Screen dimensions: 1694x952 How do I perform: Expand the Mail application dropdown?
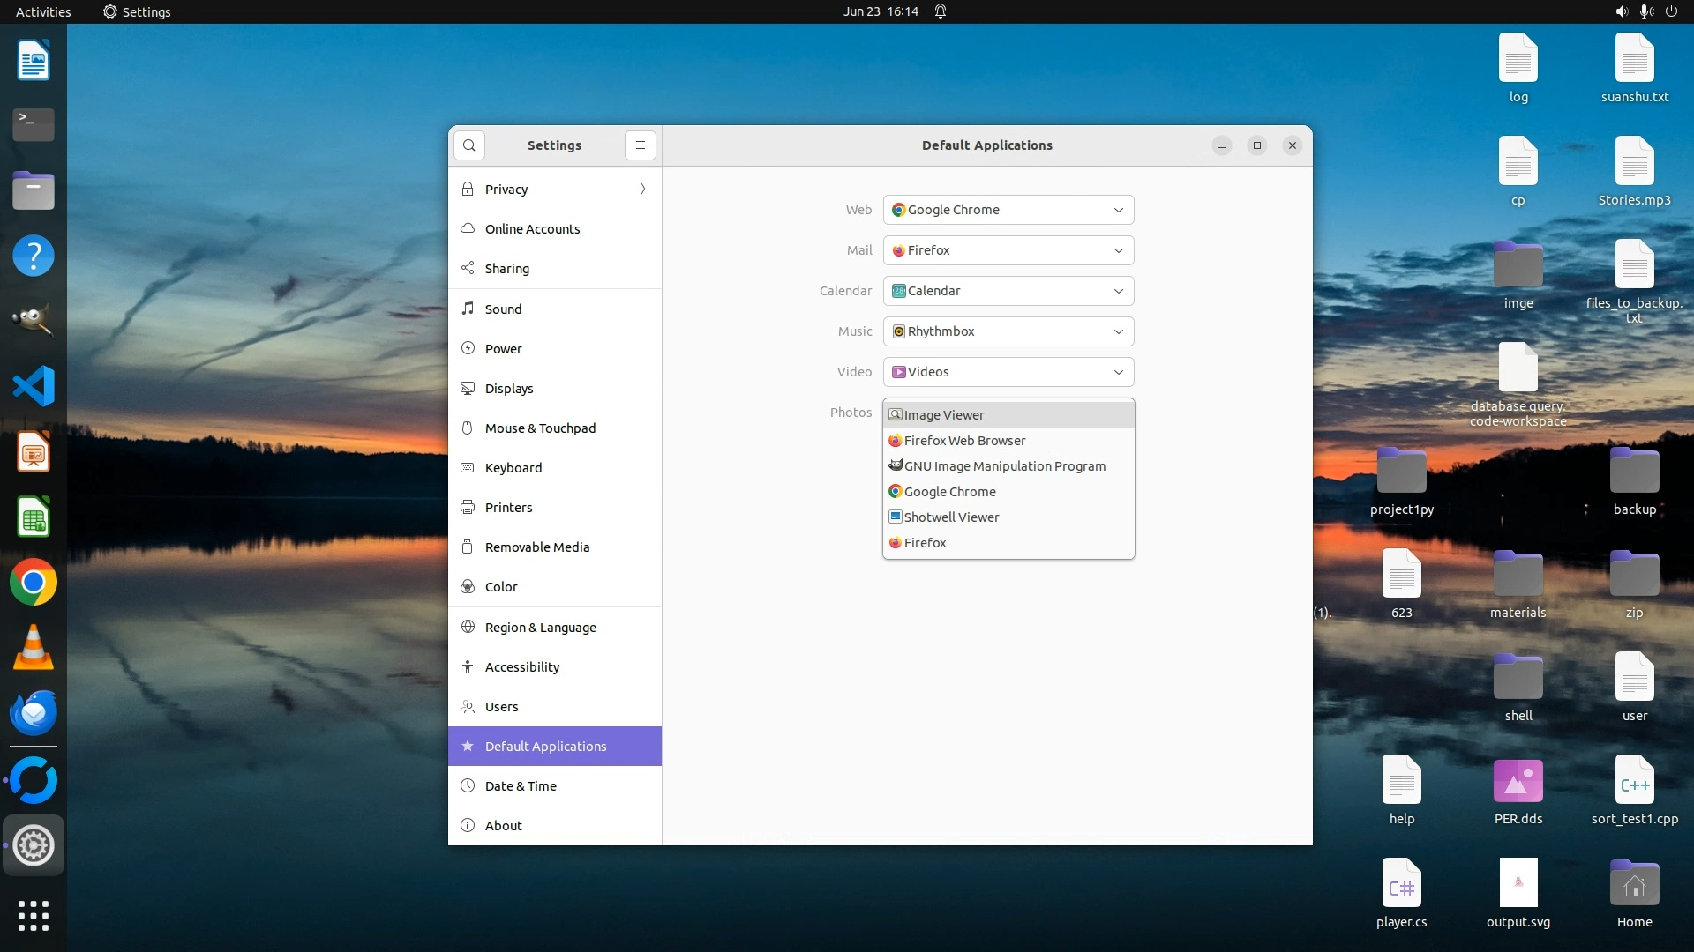(x=1008, y=250)
